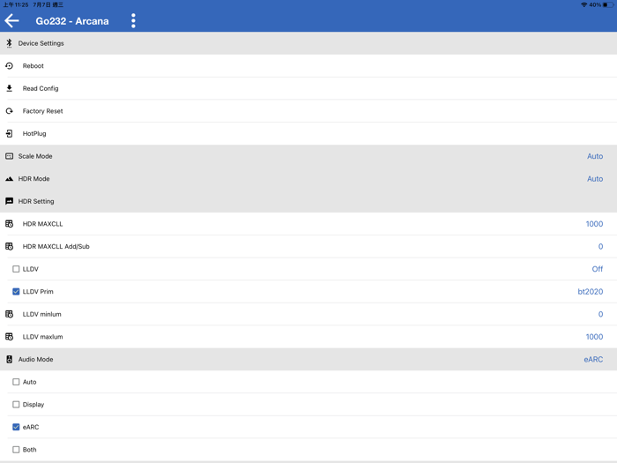Open the Device Settings section header
This screenshot has height=463, width=617.
[x=308, y=43]
